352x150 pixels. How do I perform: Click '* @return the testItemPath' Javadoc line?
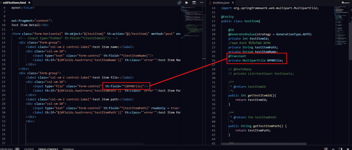tap(253, 117)
